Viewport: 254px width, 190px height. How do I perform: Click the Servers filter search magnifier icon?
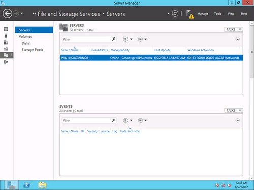pos(114,39)
